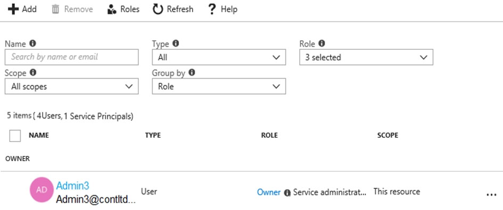The width and height of the screenshot is (503, 210).
Task: Click info icon next to Scope label
Action: click(32, 73)
